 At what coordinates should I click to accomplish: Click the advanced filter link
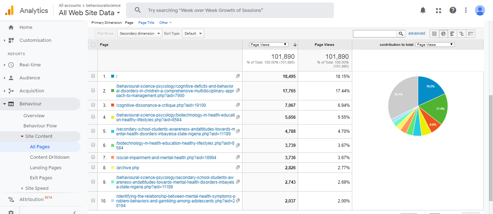coord(416,33)
